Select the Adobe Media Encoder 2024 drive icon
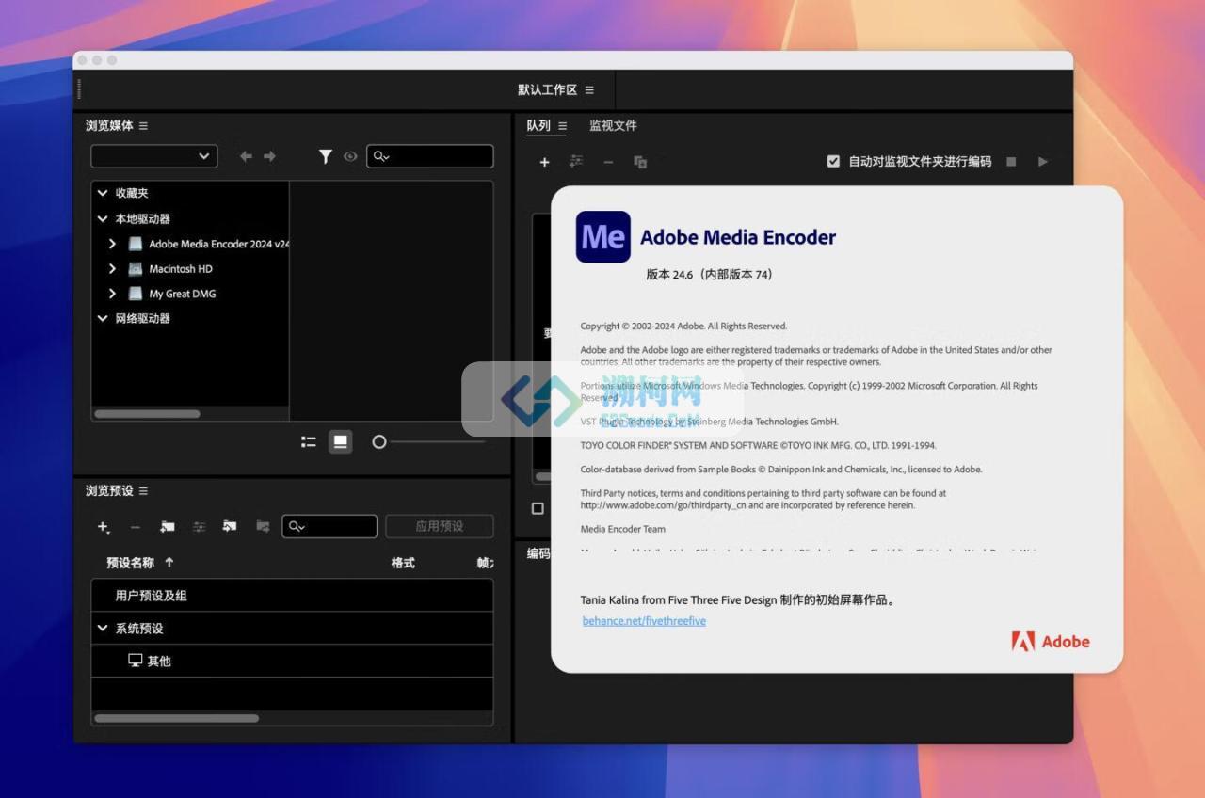Image resolution: width=1205 pixels, height=798 pixels. [x=136, y=244]
